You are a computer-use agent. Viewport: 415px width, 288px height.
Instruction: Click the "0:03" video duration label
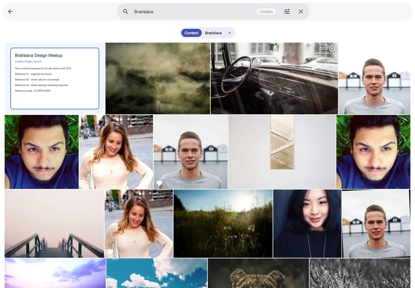pos(323,48)
